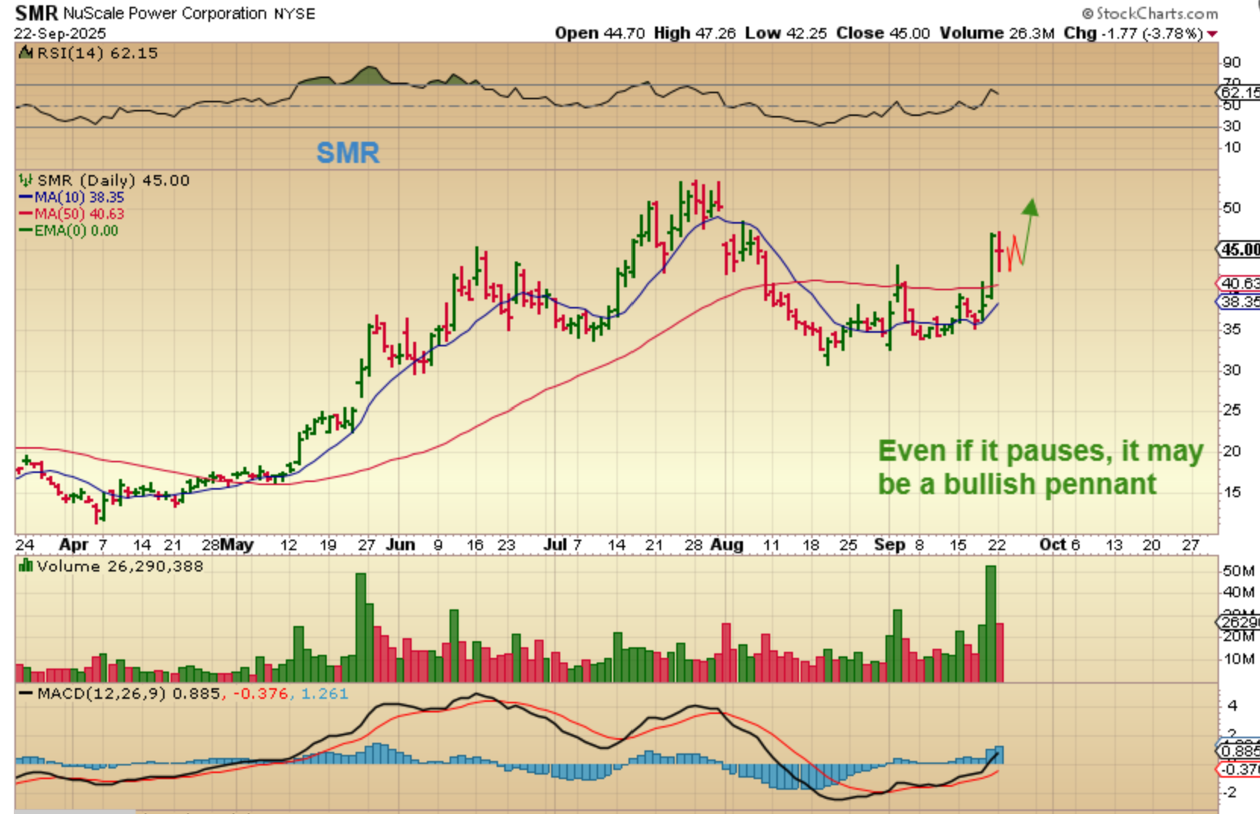Click the Aug label on the date axis
This screenshot has height=814, width=1260.
727,544
